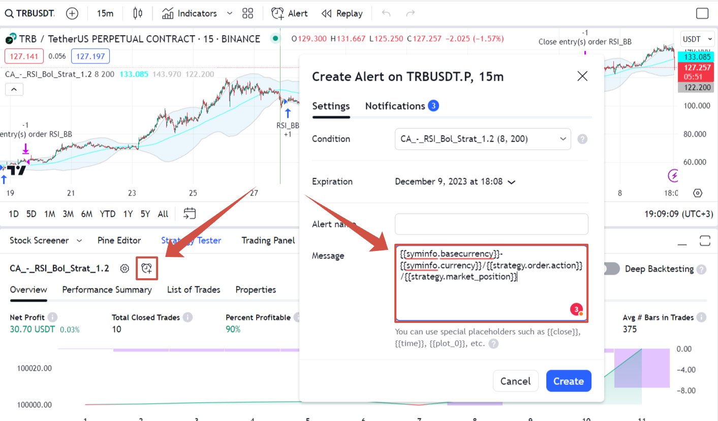The height and width of the screenshot is (421, 718).
Task: Open the layout templates grid icon
Action: [x=248, y=14]
